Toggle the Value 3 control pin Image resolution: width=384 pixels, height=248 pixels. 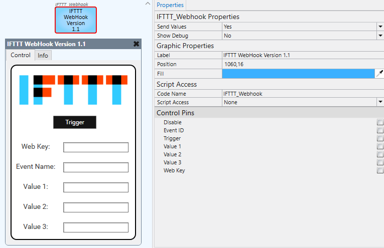tap(380, 162)
